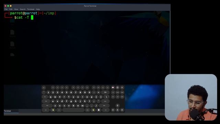Tap the down arrow key
Image resolution: width=220 pixels, height=124 pixels.
click(118, 110)
